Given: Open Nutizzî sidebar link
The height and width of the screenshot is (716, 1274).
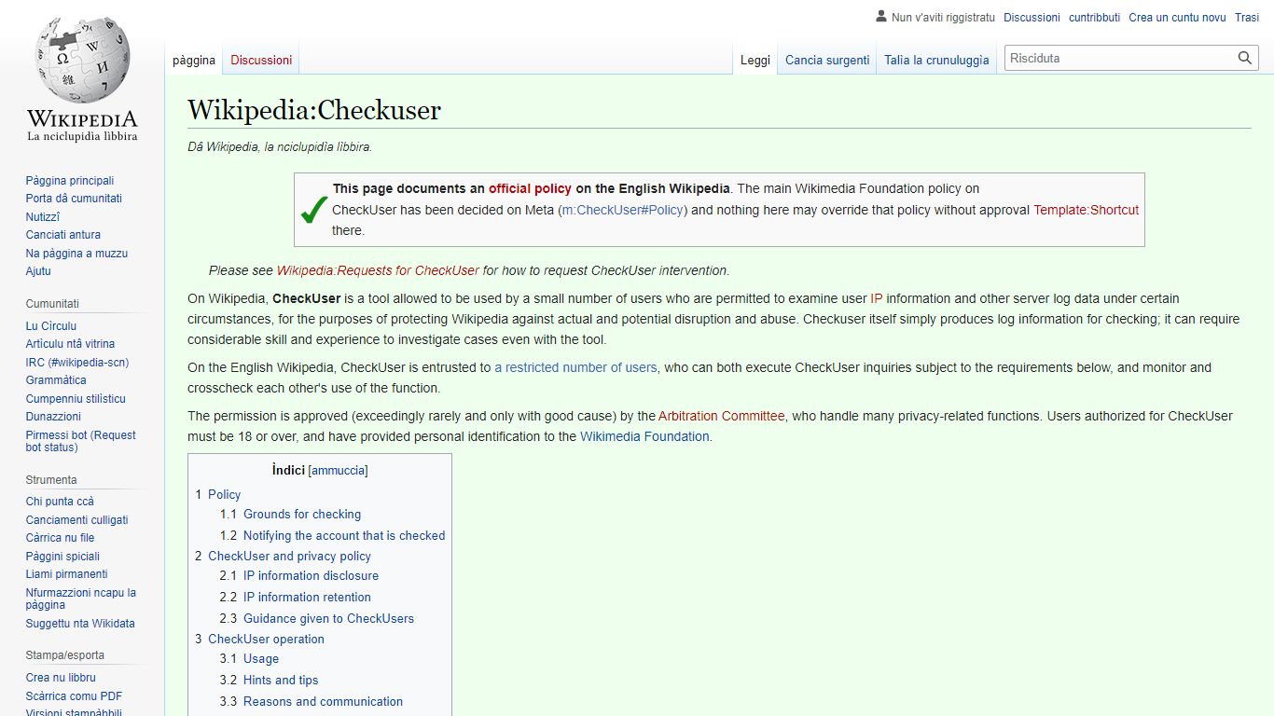Looking at the screenshot, I should pyautogui.click(x=43, y=217).
